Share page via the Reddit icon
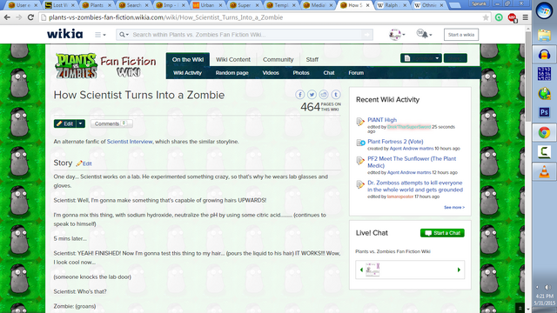This screenshot has height=313, width=557. click(x=324, y=95)
